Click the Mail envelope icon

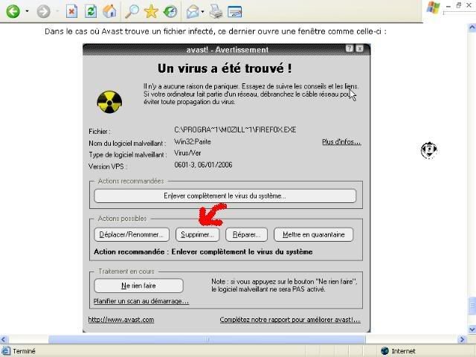[x=193, y=12]
